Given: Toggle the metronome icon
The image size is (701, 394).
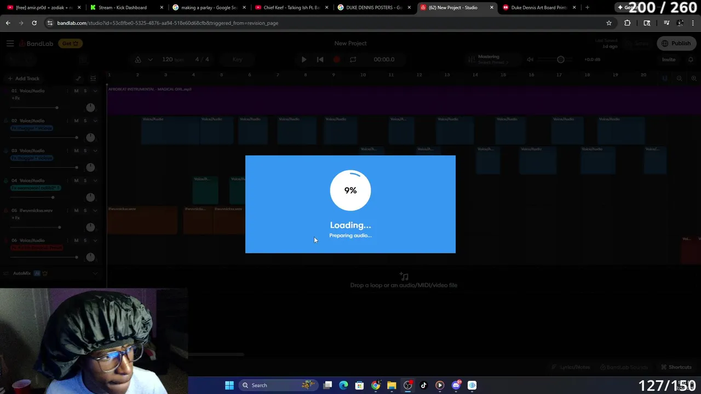Looking at the screenshot, I should (x=138, y=59).
